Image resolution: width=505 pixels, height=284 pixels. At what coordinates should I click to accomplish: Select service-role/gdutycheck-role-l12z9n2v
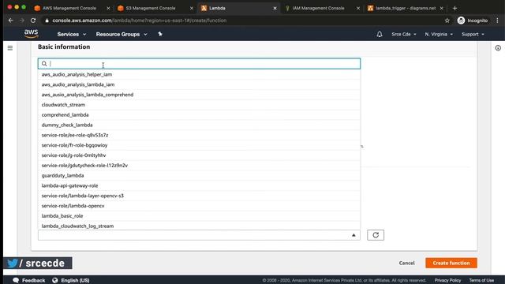[x=199, y=165]
